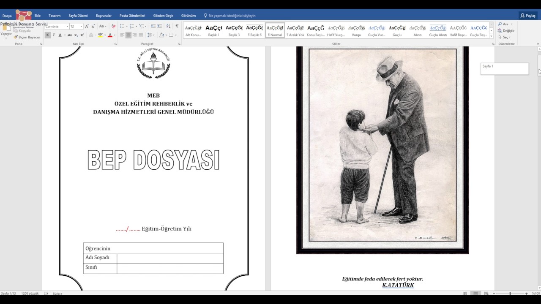
Task: Switch to the Tasarım tab
Action: pos(55,16)
